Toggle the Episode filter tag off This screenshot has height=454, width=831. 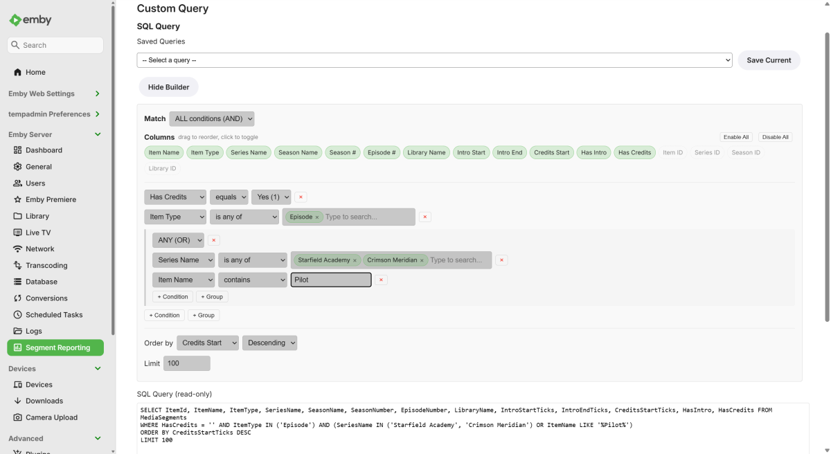tap(316, 217)
